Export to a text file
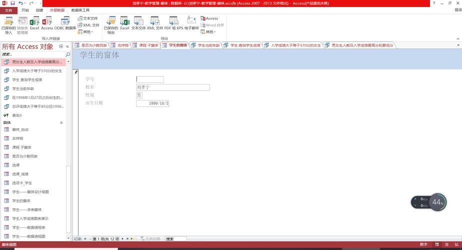Image resolution: width=462 pixels, height=250 pixels. pyautogui.click(x=138, y=23)
